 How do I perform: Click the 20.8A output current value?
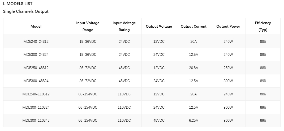tap(193, 68)
